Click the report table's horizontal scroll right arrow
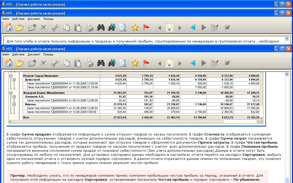 [x=258, y=122]
